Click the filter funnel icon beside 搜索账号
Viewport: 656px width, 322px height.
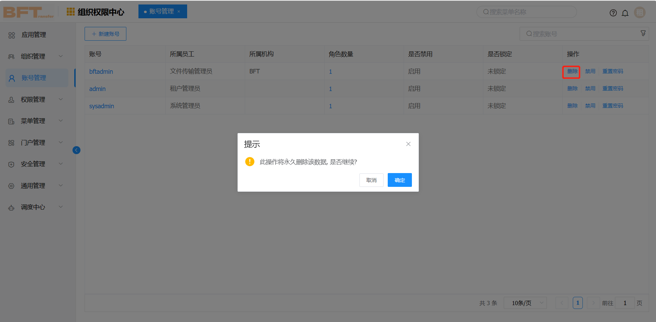point(643,33)
